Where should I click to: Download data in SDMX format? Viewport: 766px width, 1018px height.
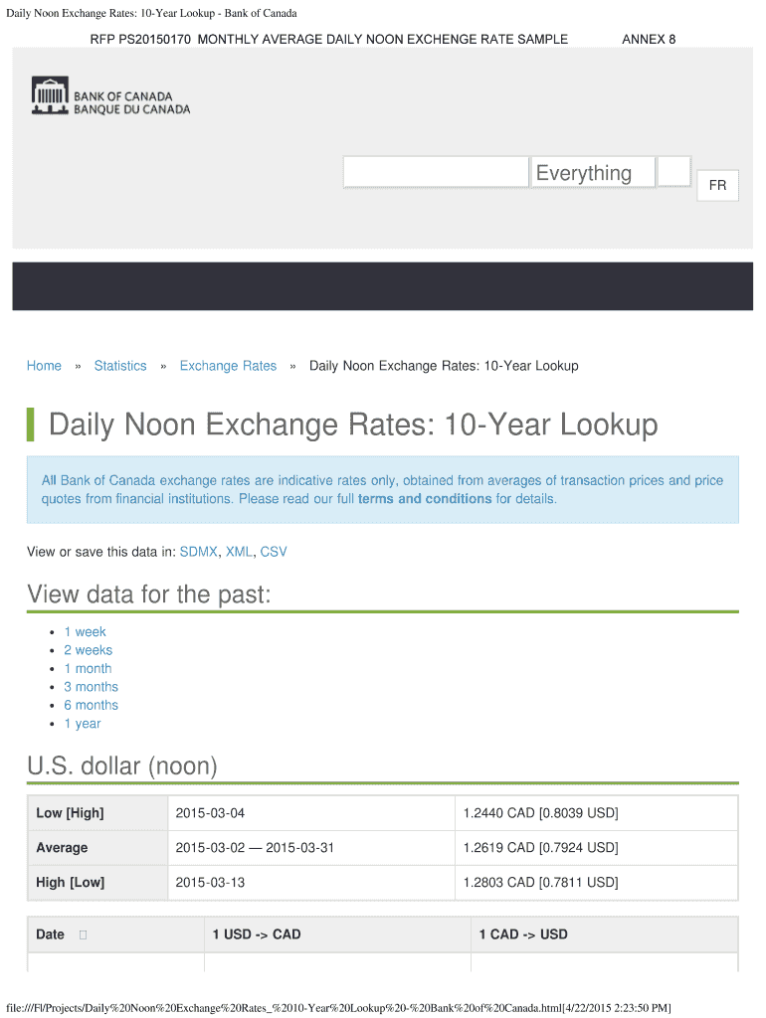coord(198,551)
